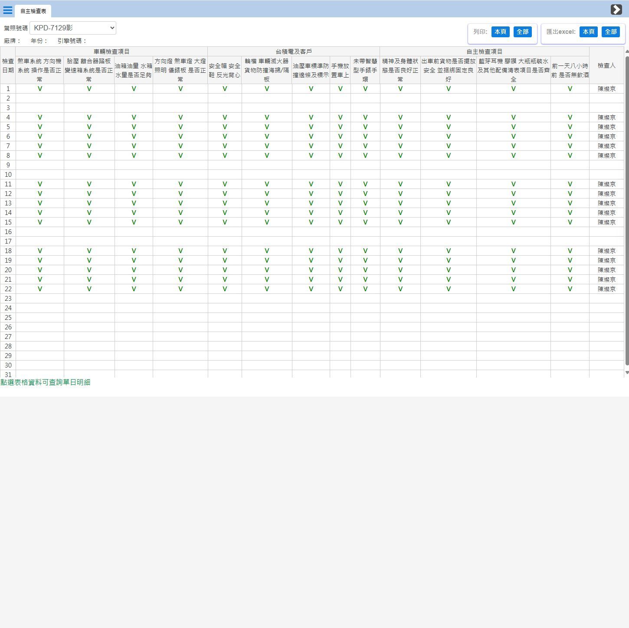Click inspector name 陳燦京 in day 5 row
This screenshot has height=628, width=629.
[606, 127]
